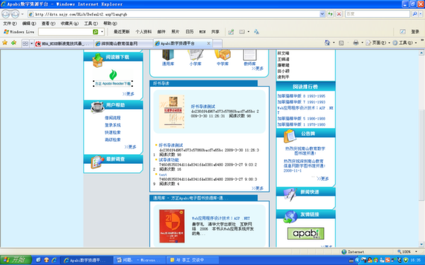
Task: Click the Windows Live search input field
Action: [66, 32]
